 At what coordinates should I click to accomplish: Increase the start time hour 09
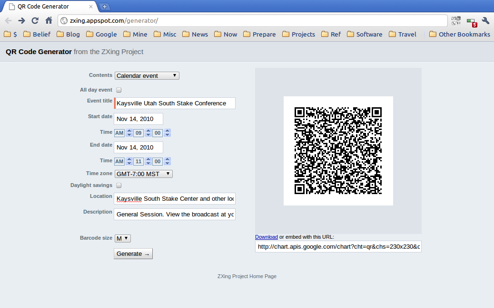148,131
